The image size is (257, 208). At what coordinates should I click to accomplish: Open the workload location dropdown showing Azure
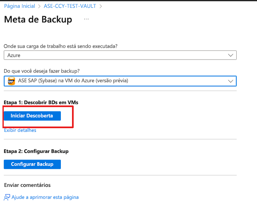pos(116,55)
